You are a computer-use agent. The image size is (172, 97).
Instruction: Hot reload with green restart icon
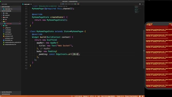pyautogui.click(x=75, y=4)
